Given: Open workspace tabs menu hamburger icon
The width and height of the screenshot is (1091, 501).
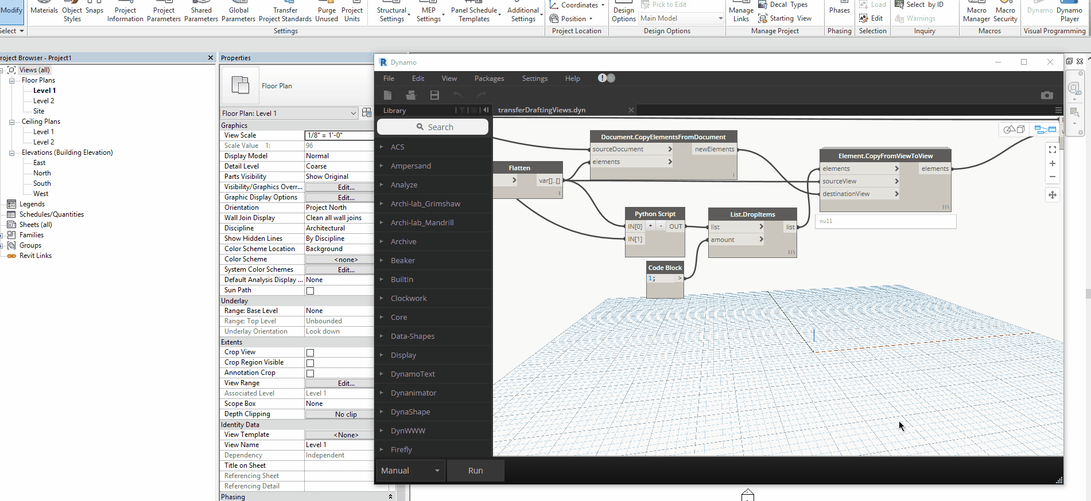Looking at the screenshot, I should click(1058, 110).
